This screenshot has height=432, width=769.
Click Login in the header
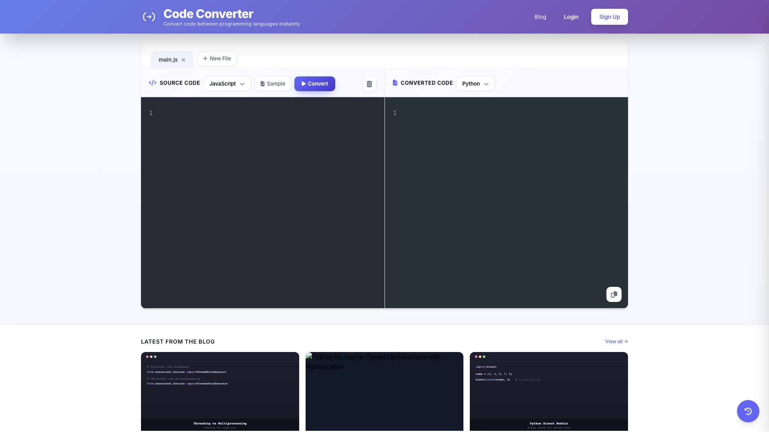(x=571, y=17)
